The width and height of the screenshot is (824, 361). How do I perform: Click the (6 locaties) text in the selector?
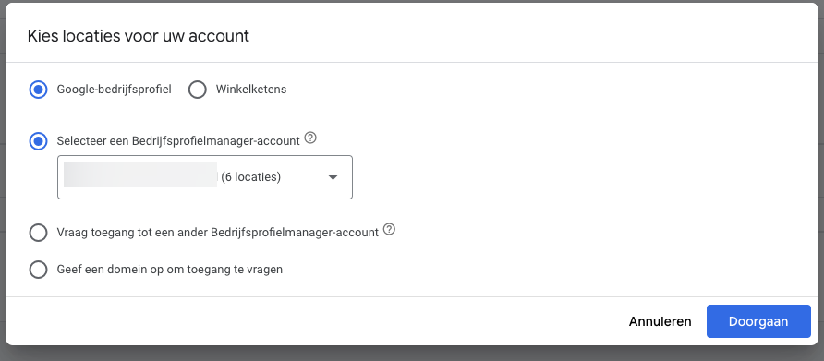click(x=250, y=177)
